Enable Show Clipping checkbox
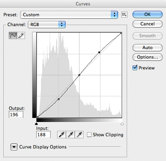The height and width of the screenshot is (161, 166). (89, 135)
